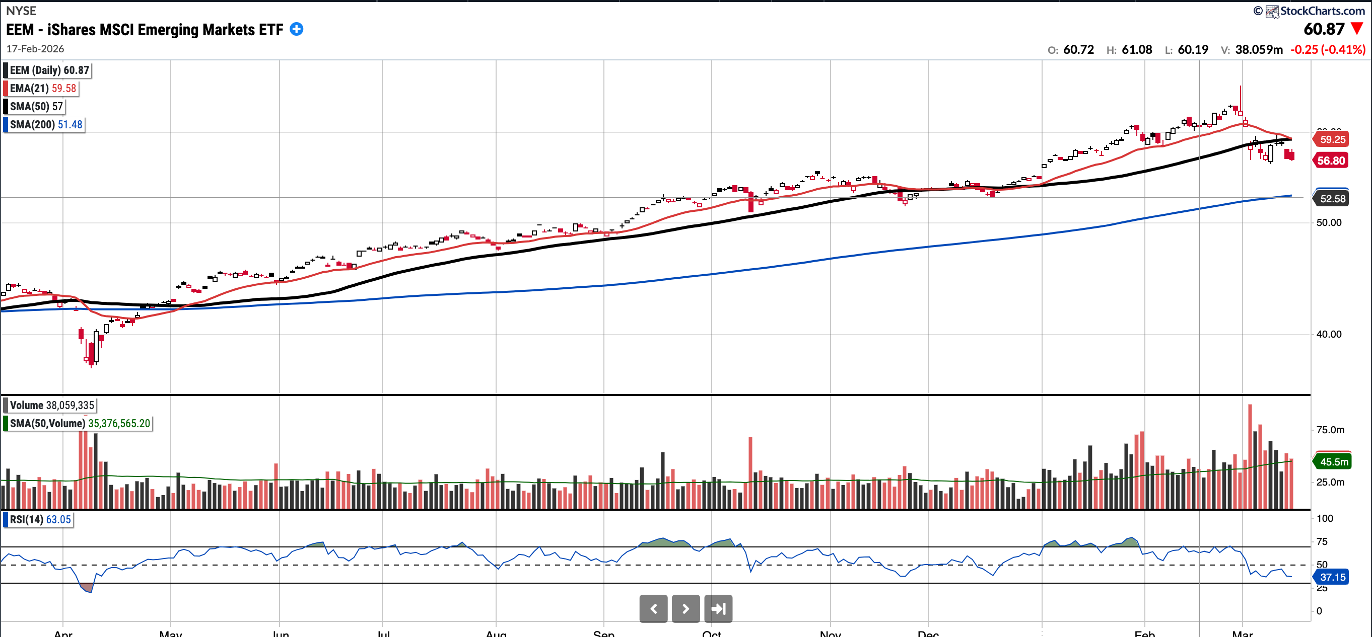Viewport: 1372px width, 637px height.
Task: Click the next chart arrow button
Action: click(685, 608)
